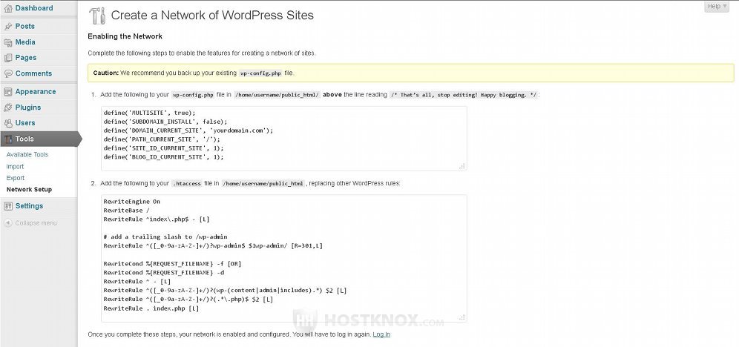The width and height of the screenshot is (739, 347).
Task: Go to Available Tools submenu
Action: point(27,154)
